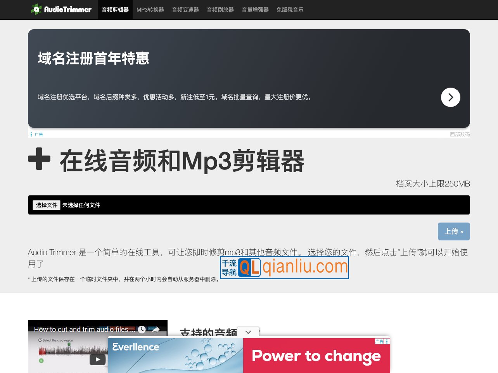This screenshot has width=498, height=373.
Task: Click the qianliu.com watermark banner
Action: (284, 268)
